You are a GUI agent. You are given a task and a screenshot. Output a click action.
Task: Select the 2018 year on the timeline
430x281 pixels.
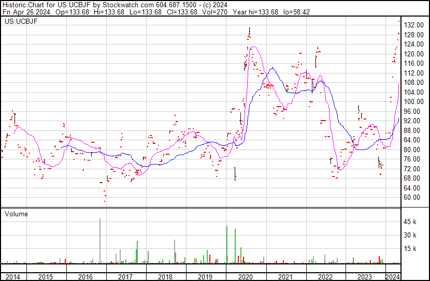coord(165,277)
